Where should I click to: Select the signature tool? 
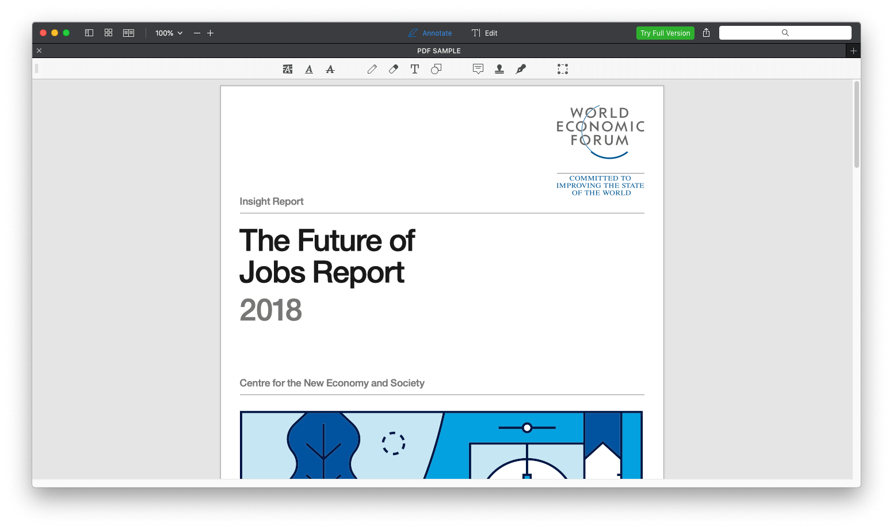tap(520, 69)
